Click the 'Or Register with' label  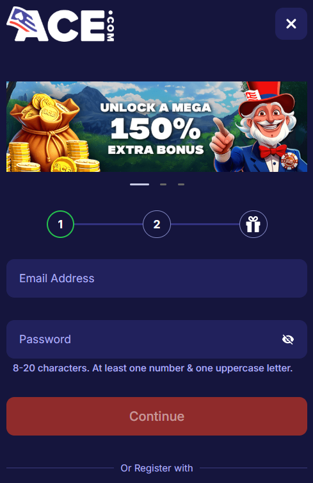tap(156, 468)
